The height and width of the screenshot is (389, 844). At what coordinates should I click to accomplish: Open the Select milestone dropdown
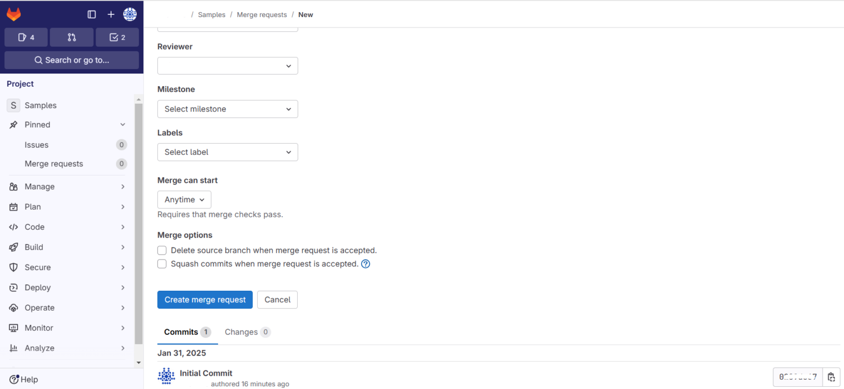point(227,109)
